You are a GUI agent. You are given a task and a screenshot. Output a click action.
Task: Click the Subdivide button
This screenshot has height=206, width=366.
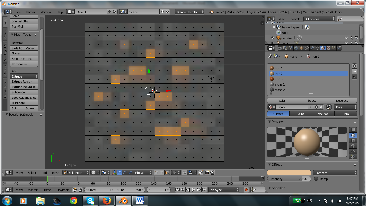24,92
